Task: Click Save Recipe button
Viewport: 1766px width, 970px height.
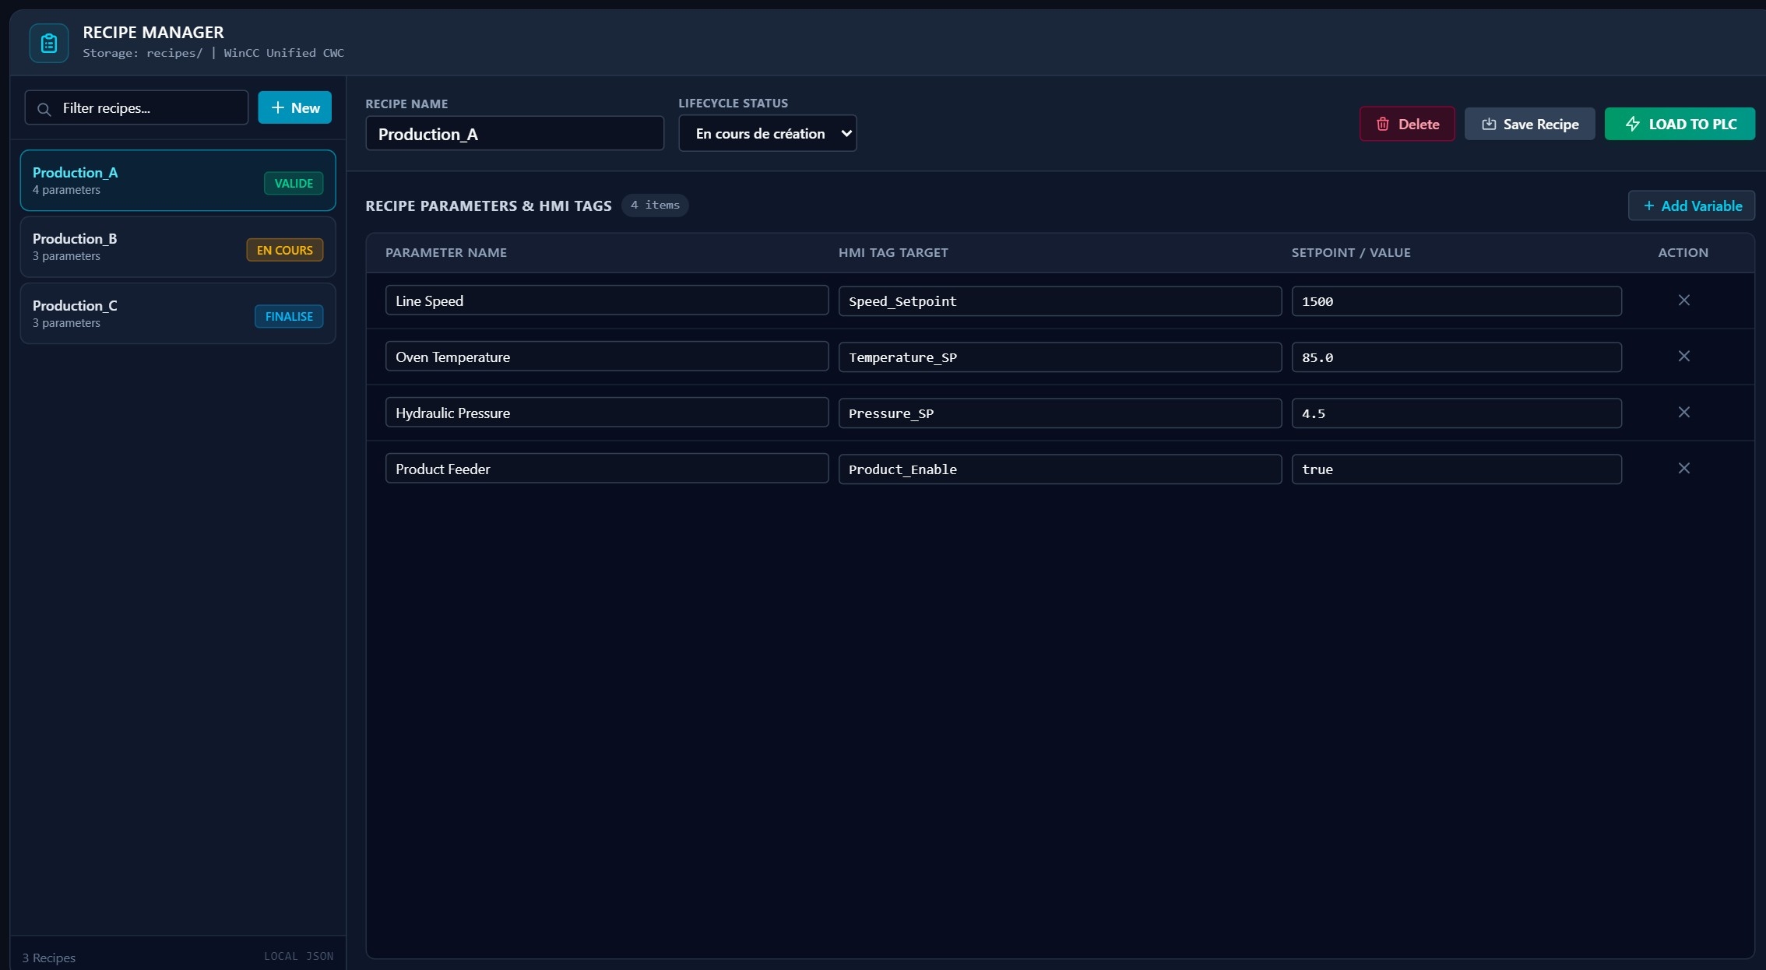Action: (1529, 125)
